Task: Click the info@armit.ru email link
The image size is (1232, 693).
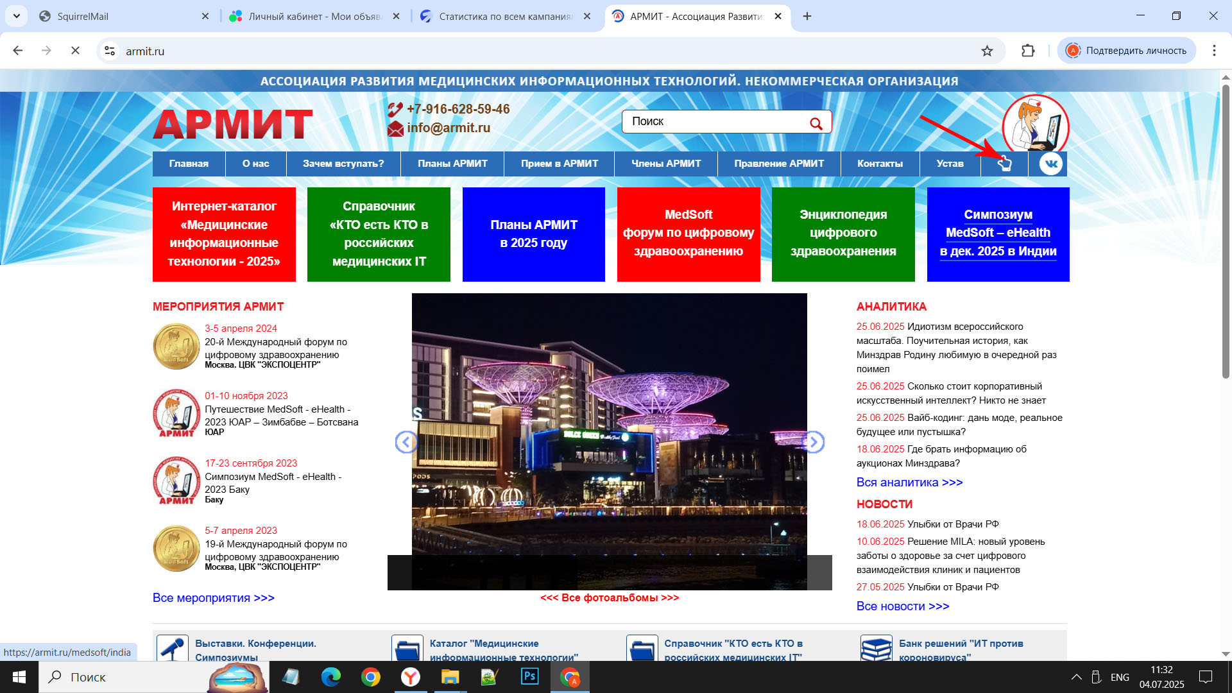Action: click(x=449, y=128)
